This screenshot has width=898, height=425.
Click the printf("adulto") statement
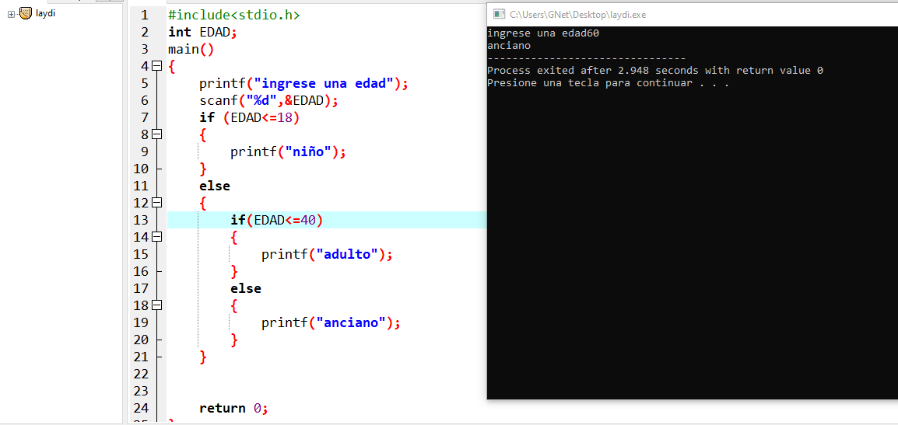327,255
